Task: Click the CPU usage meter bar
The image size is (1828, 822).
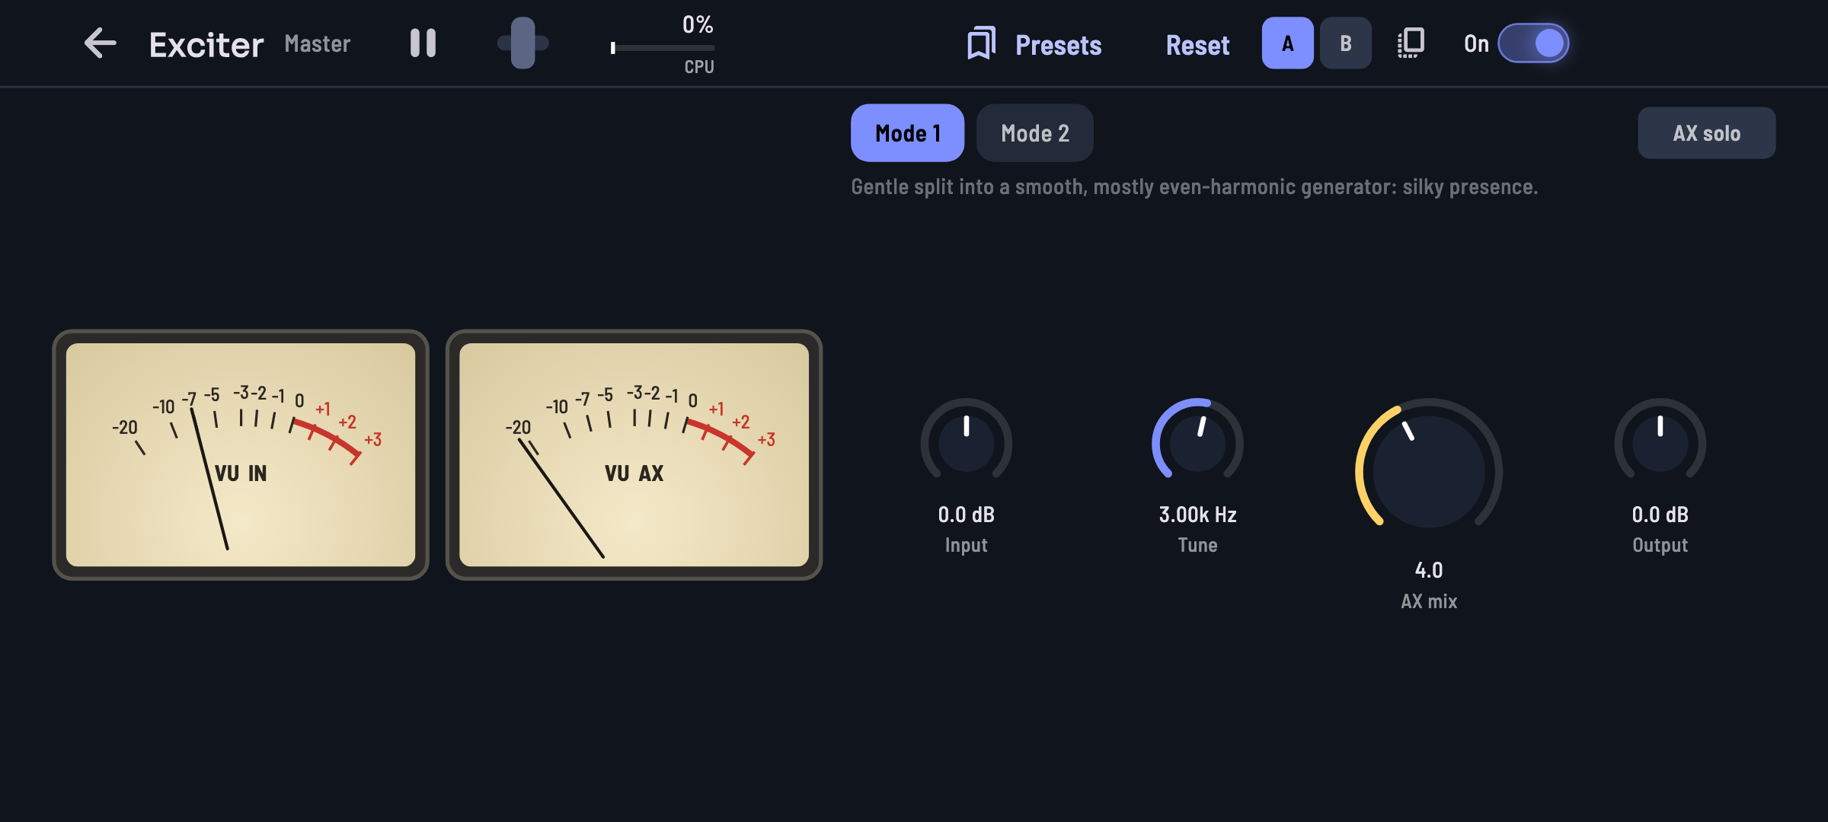Action: (x=662, y=48)
